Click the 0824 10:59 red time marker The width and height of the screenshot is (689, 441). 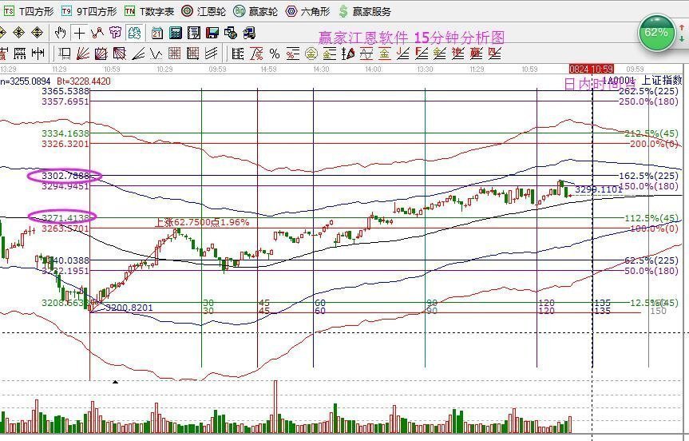point(591,69)
